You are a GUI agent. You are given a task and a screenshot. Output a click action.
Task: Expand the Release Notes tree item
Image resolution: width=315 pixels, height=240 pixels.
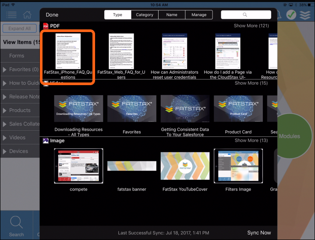pos(20,97)
